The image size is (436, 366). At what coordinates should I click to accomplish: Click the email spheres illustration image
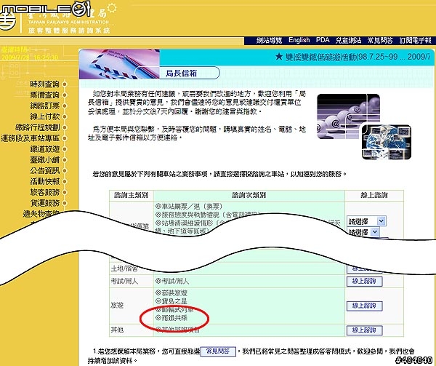tap(348, 116)
